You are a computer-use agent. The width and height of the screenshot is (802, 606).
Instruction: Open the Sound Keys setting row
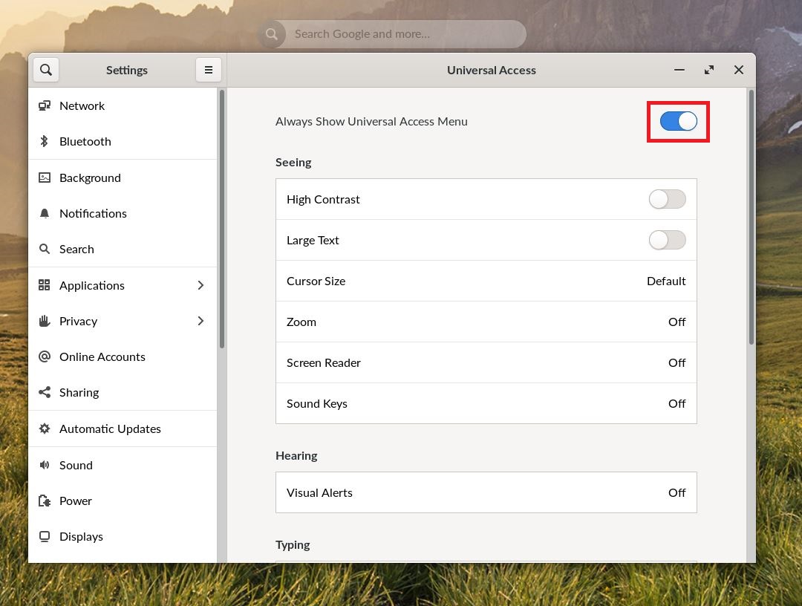486,403
